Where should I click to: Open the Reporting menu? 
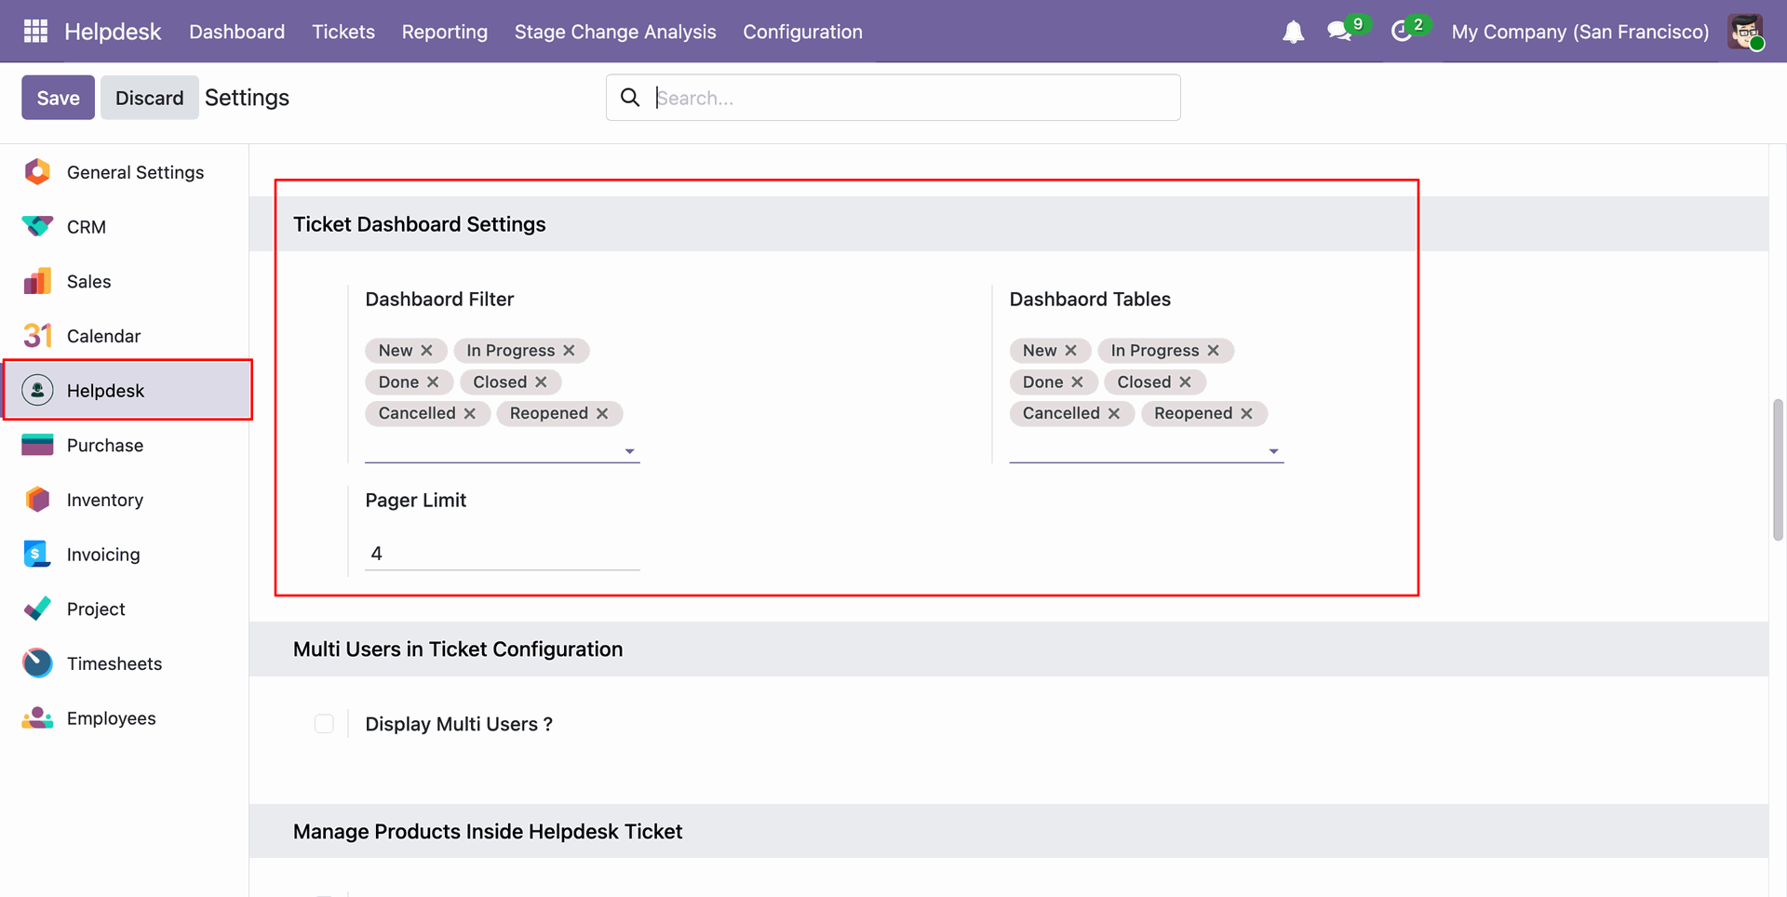pyautogui.click(x=445, y=32)
